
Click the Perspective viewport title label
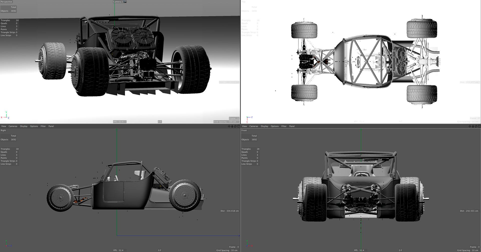(6, 2)
